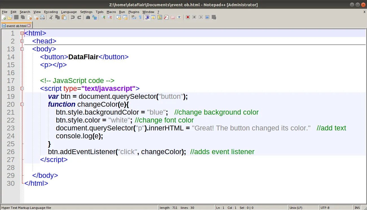This screenshot has width=367, height=210.
Task: Expand the folded head block on line 2
Action: (x=22, y=41)
